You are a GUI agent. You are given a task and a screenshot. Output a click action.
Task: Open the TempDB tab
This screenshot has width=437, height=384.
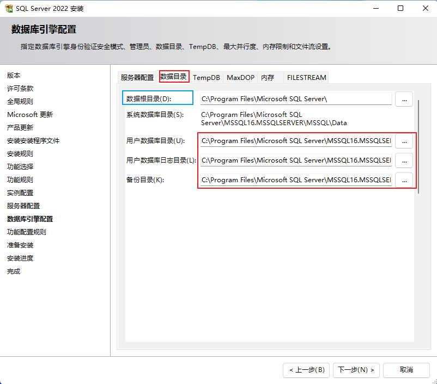click(206, 77)
